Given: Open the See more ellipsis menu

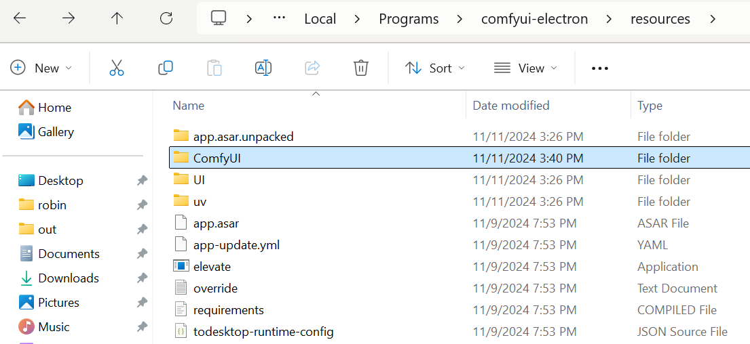Looking at the screenshot, I should [600, 68].
